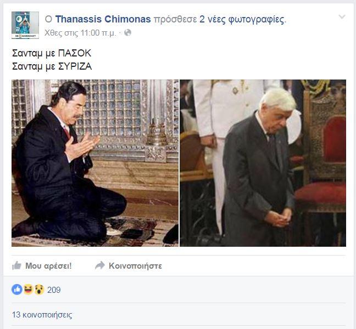This screenshot has width=356, height=329.
Task: Expand the post options chevron menu
Action: [342, 17]
